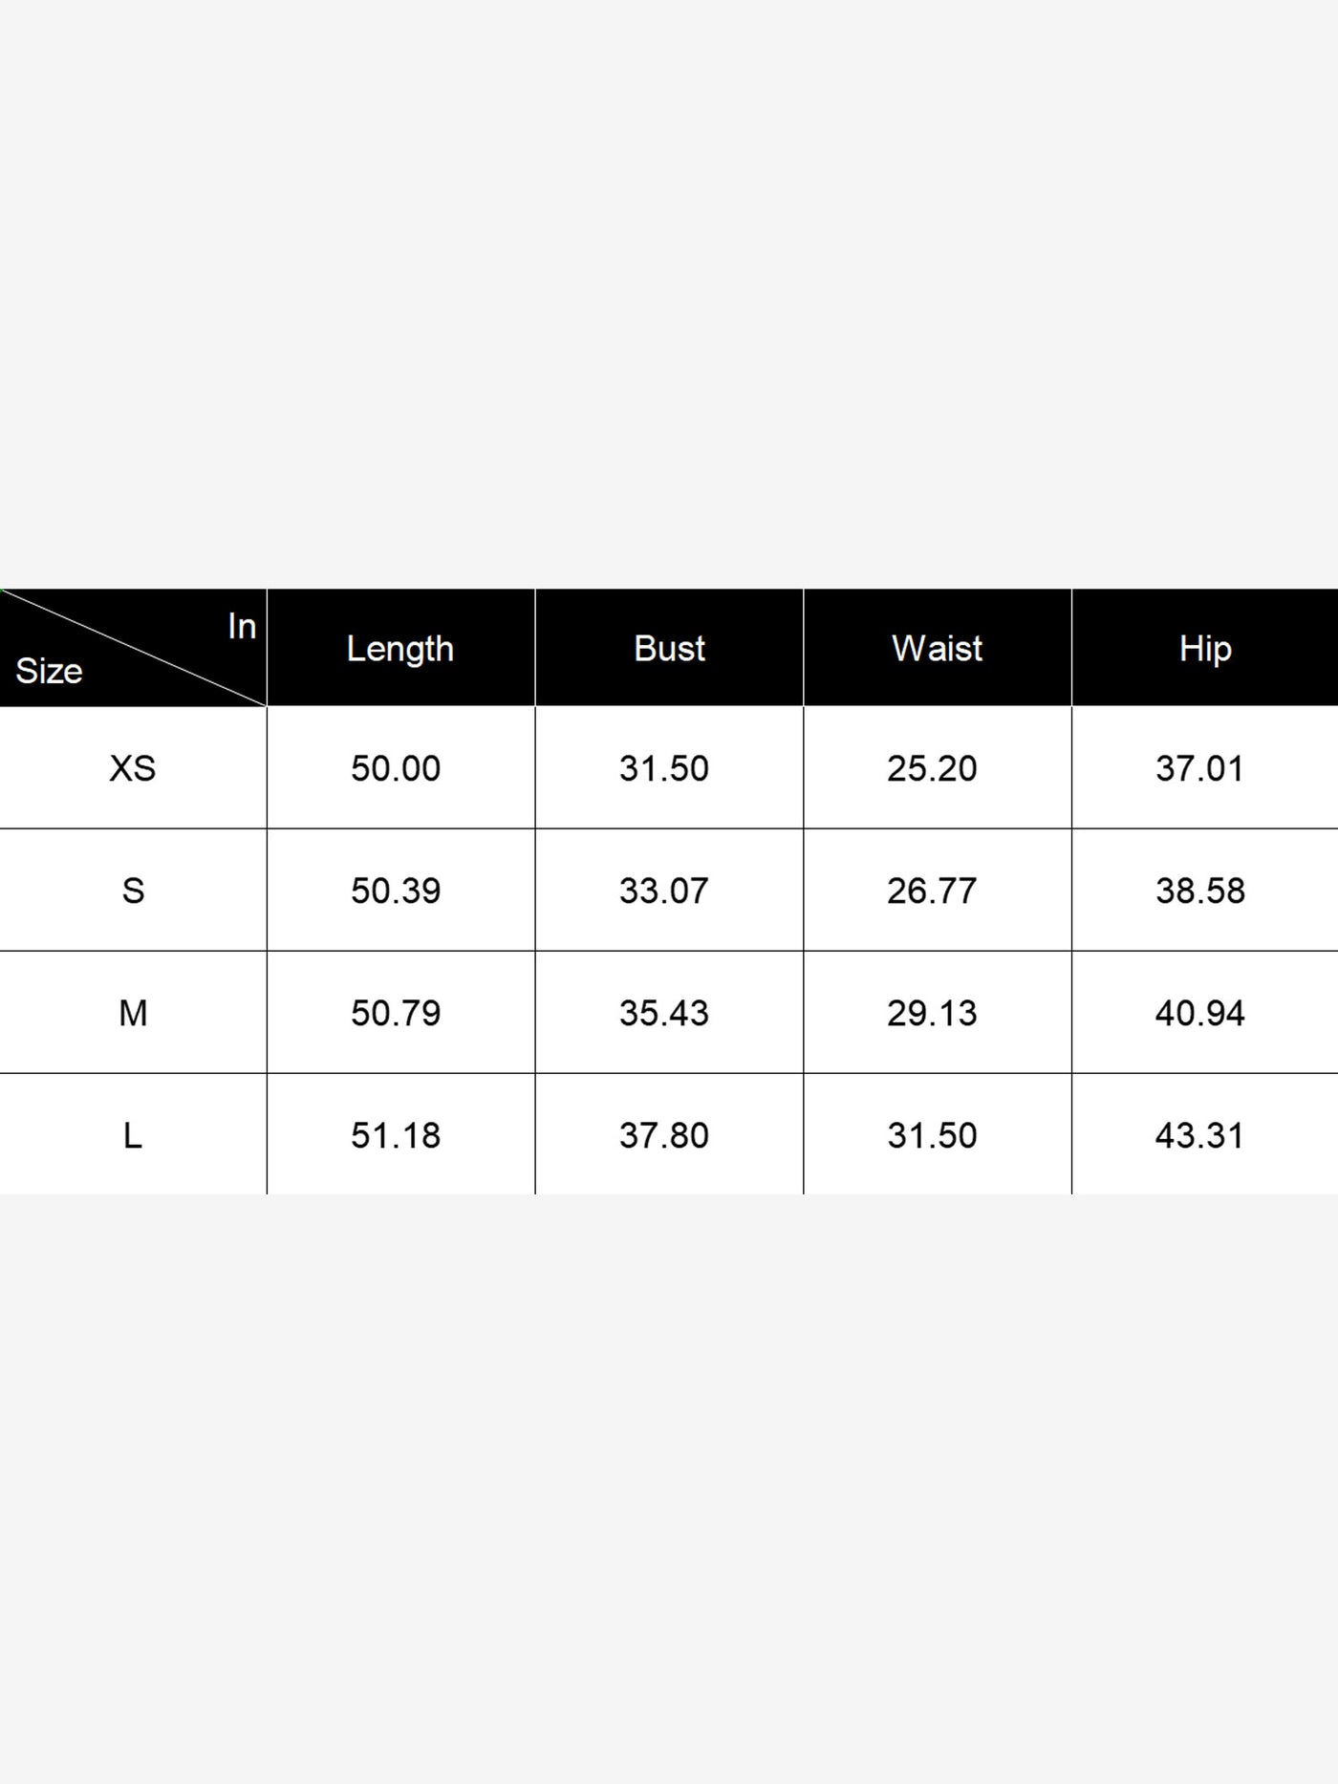Click the L hip value 43.31
The height and width of the screenshot is (1784, 1338).
point(1199,1135)
